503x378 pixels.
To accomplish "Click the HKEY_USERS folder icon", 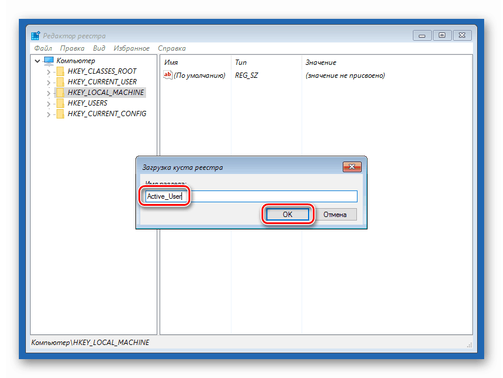I will coord(60,103).
